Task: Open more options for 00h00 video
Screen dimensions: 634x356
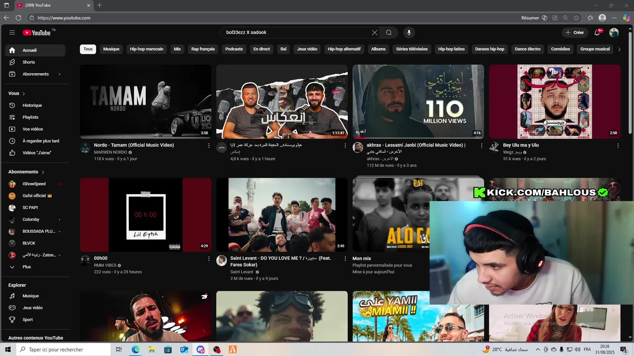Action: [x=209, y=259]
